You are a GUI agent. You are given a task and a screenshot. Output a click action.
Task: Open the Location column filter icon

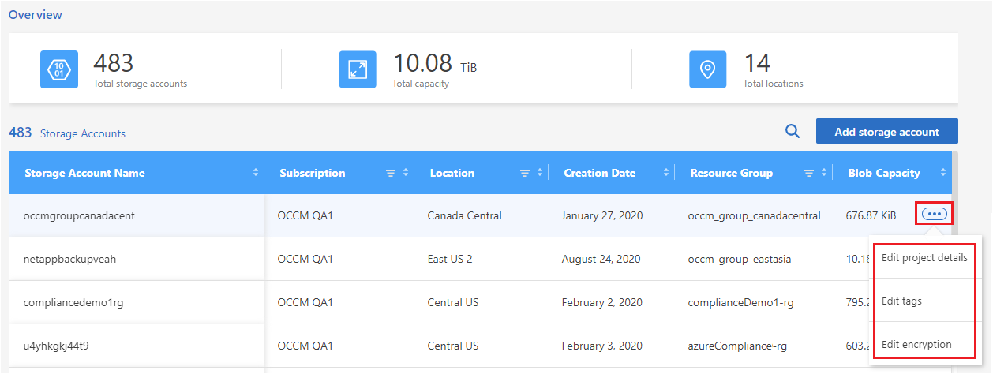(525, 174)
